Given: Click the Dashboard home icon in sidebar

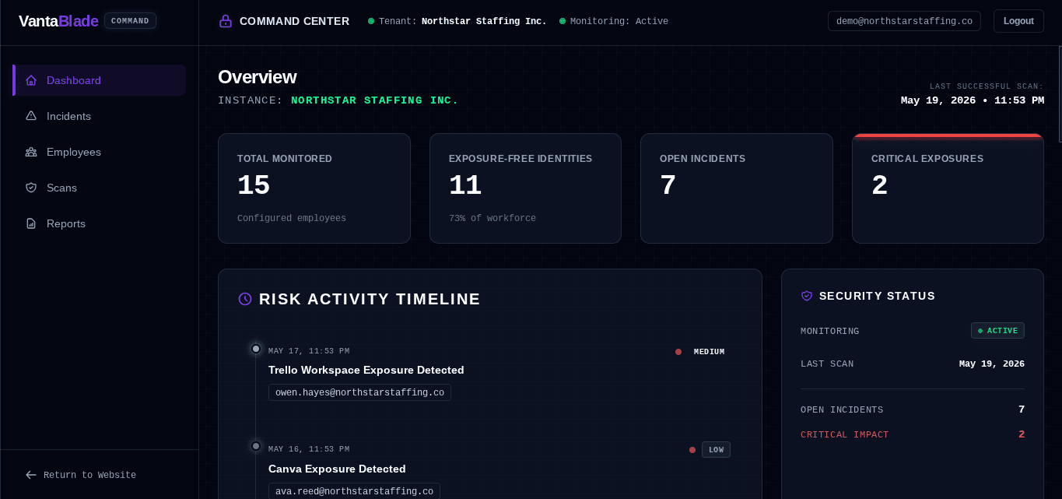Looking at the screenshot, I should click(x=31, y=80).
